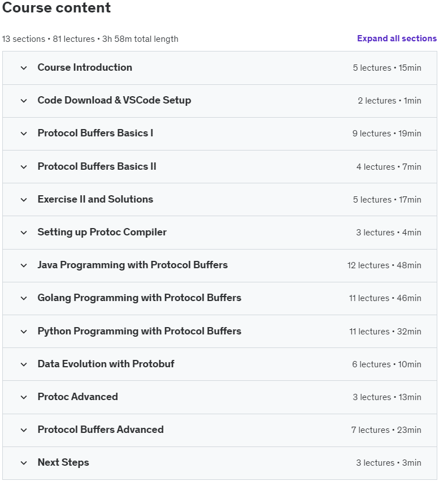The height and width of the screenshot is (481, 439).
Task: Select Java Programming with Protocol Buffers title
Action: click(x=133, y=265)
